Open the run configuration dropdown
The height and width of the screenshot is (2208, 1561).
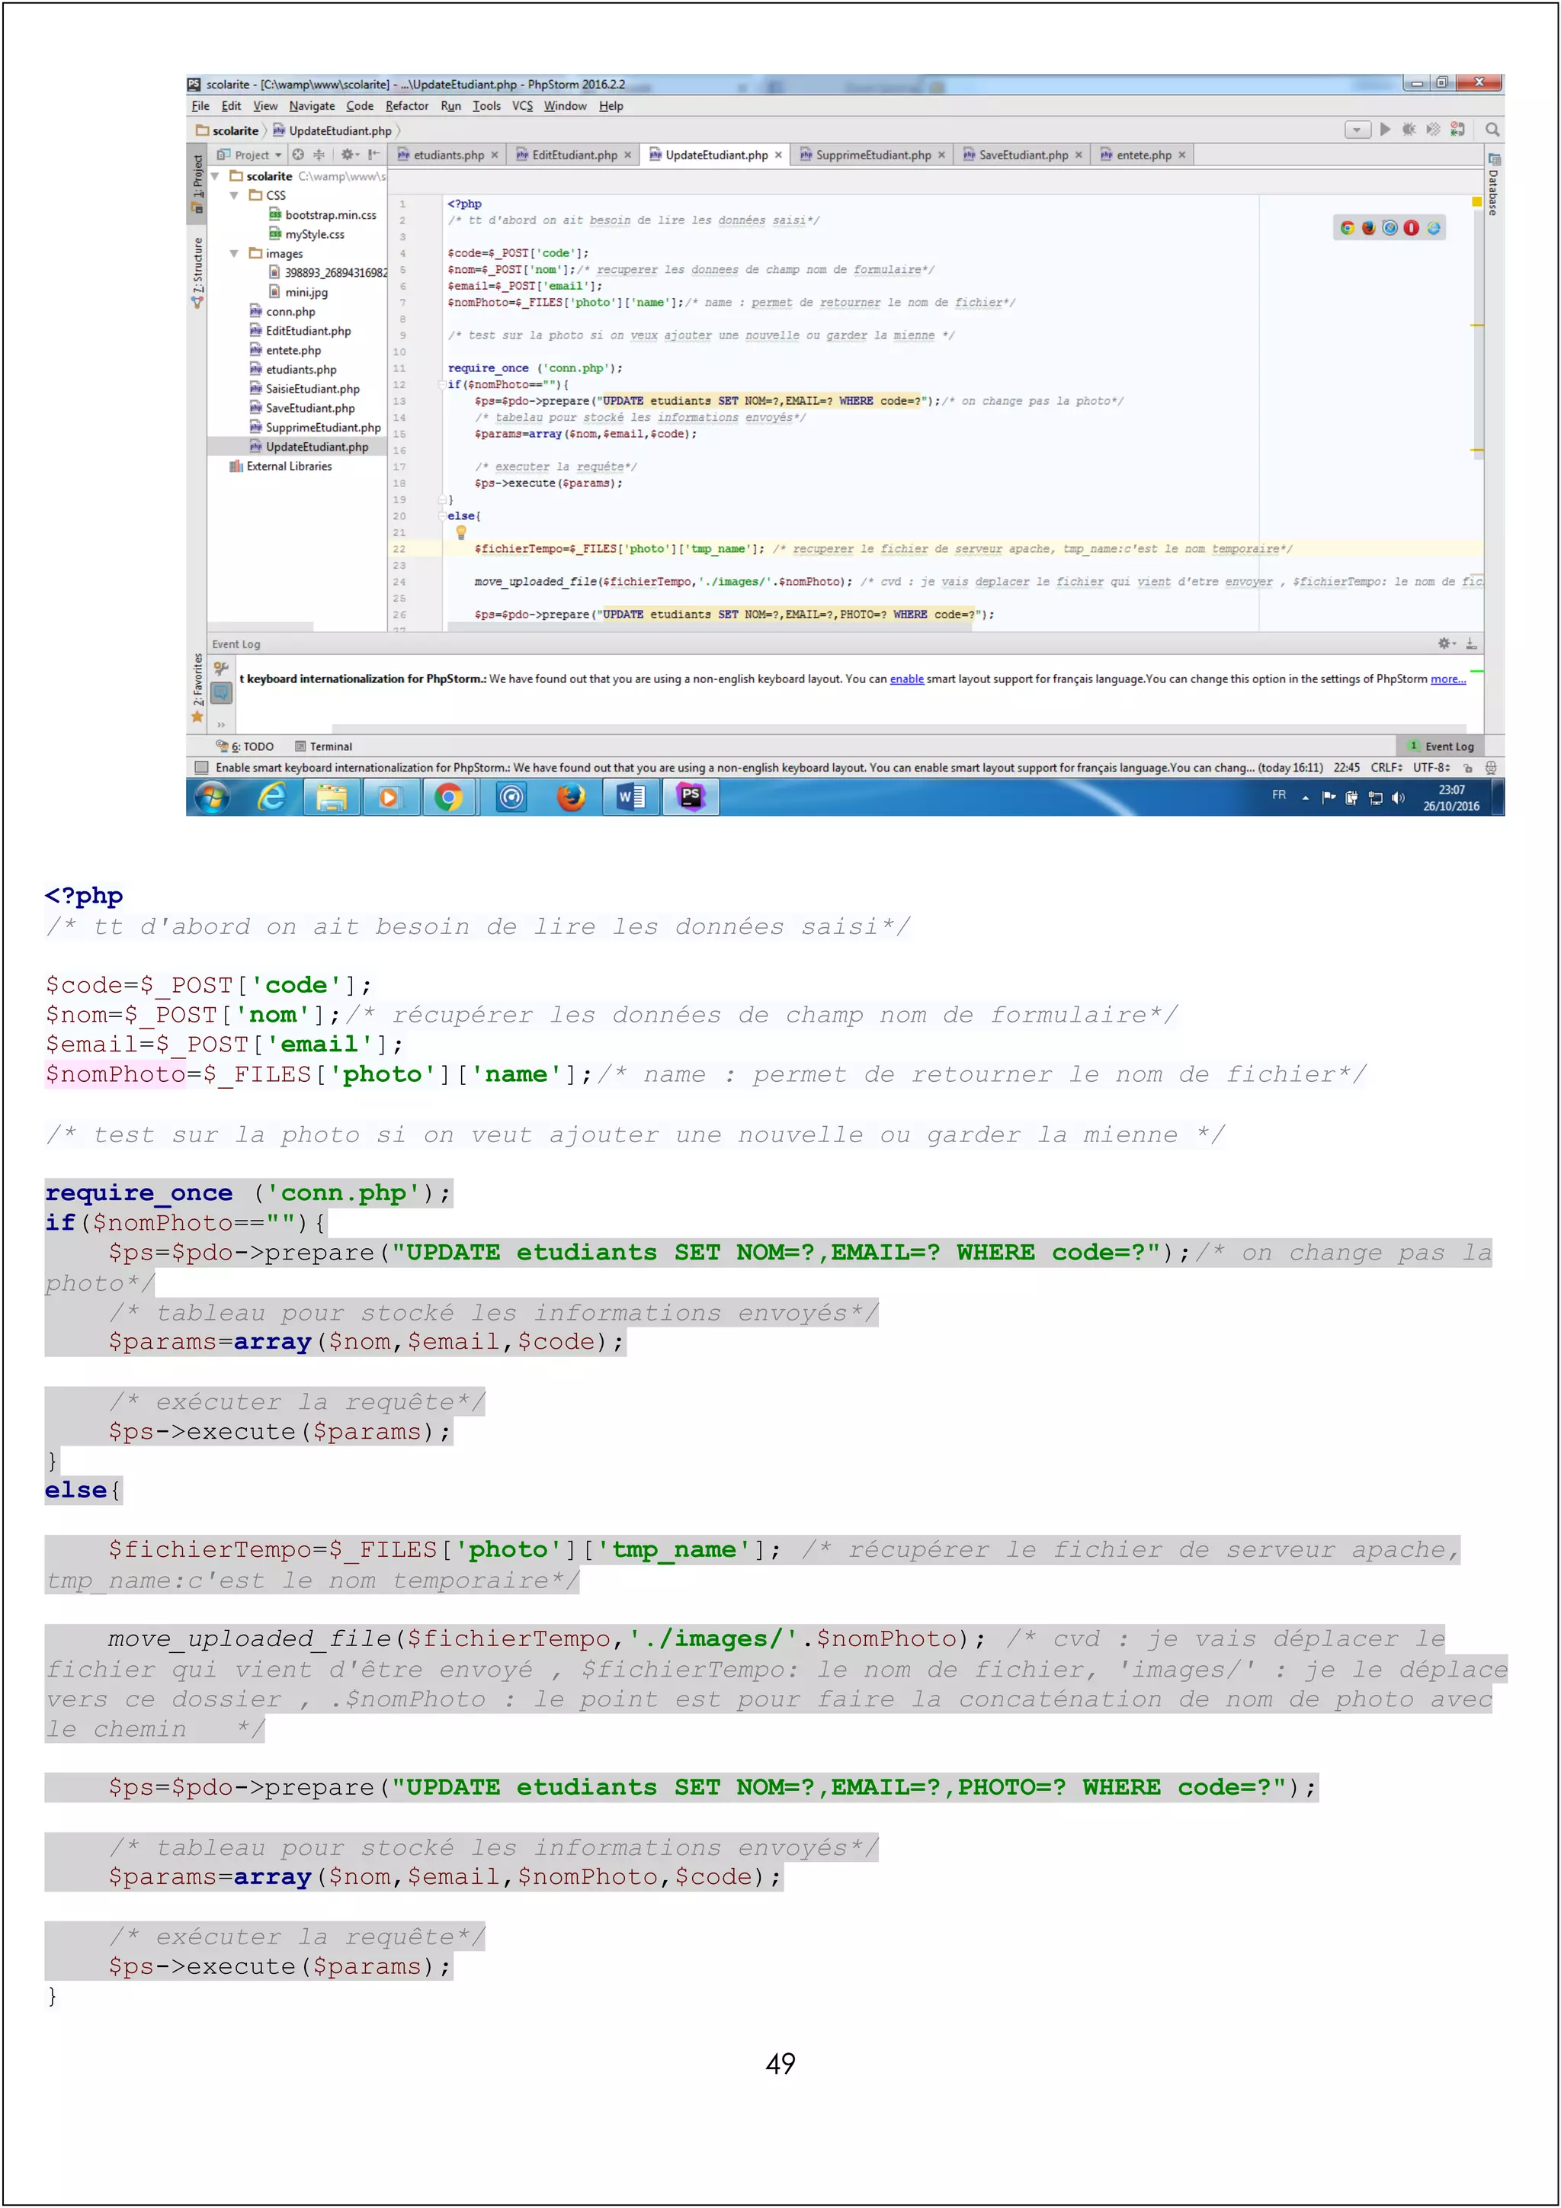pos(1357,130)
